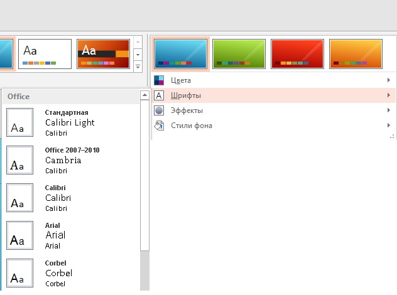The height and width of the screenshot is (295, 397).
Task: Click the Aa preview for Corbel set
Action: [x=19, y=273]
